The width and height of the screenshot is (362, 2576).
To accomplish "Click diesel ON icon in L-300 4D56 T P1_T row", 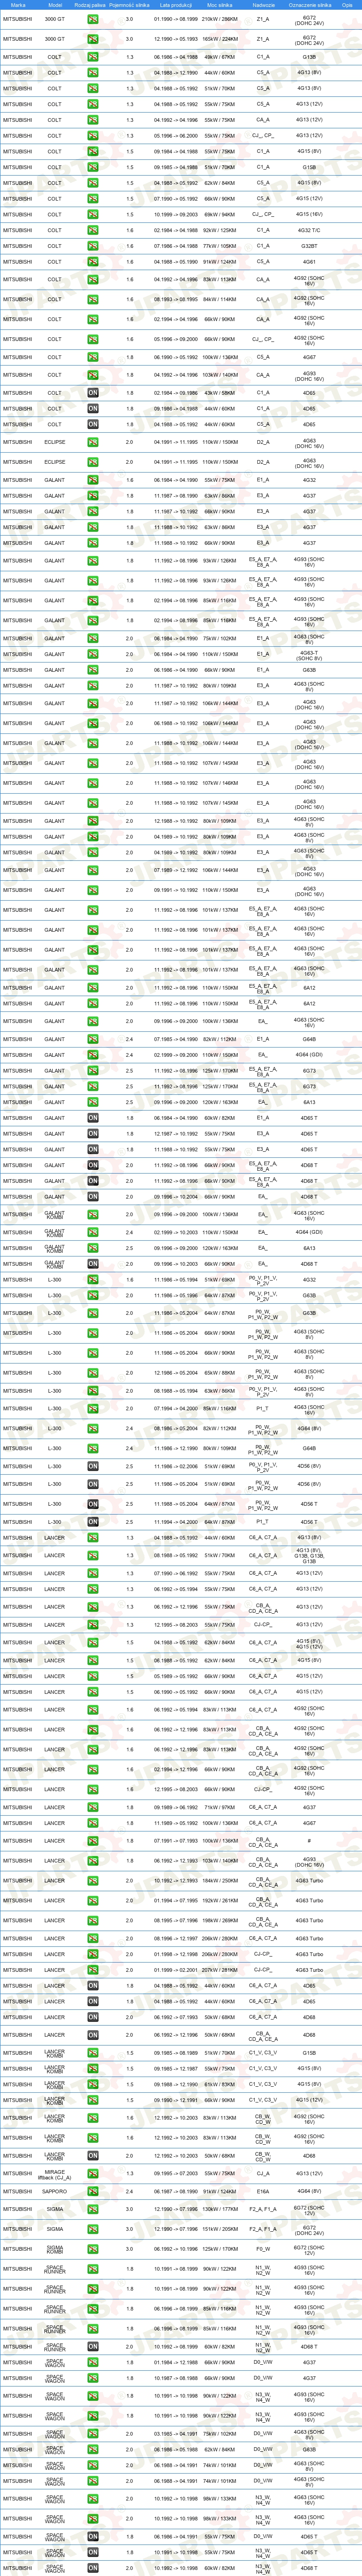I will coord(92,1522).
